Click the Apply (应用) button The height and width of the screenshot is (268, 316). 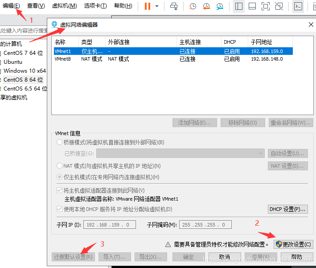(261, 257)
